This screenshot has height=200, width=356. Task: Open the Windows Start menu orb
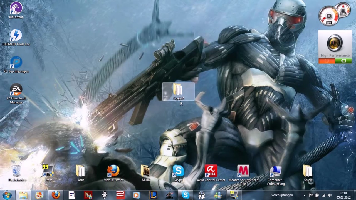[x=7, y=195]
